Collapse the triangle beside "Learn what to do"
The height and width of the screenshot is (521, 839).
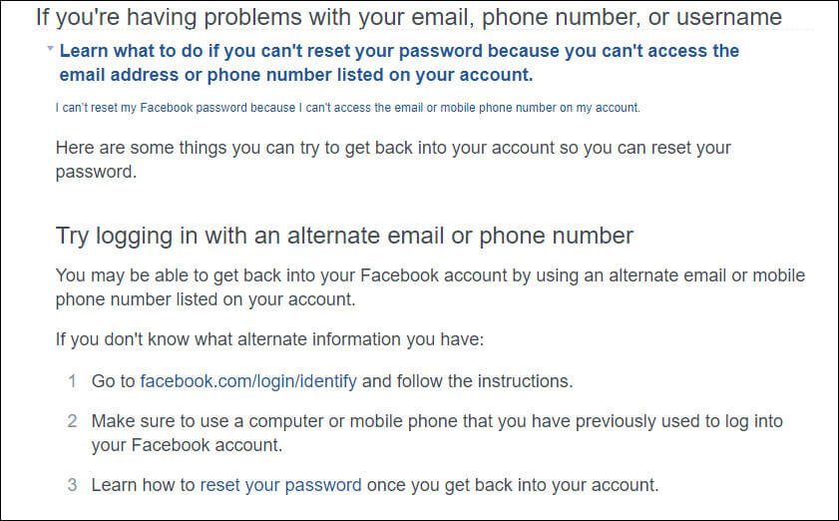(x=49, y=49)
